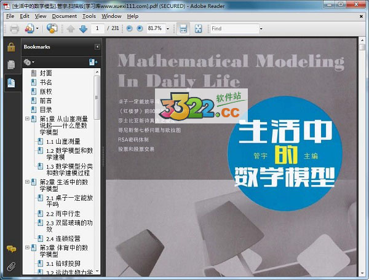Image resolution: width=369 pixels, height=280 pixels.
Task: Open the Attachments paperclip panel
Action: coord(11,266)
